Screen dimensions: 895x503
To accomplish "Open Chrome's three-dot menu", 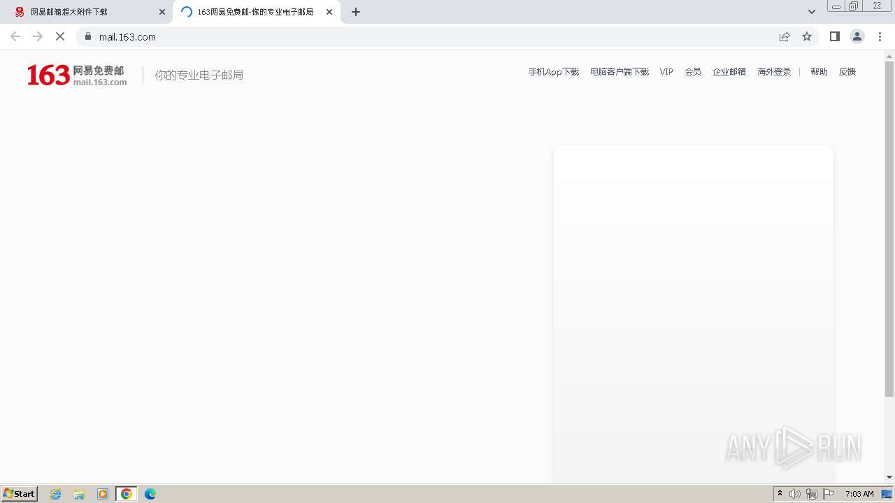I will pos(880,36).
